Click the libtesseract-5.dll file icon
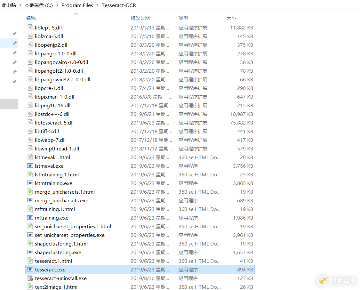This screenshot has height=290, width=360. pyautogui.click(x=30, y=123)
